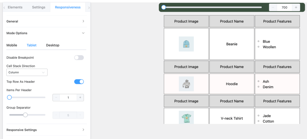Increase the preview width with the plus button

[x=296, y=8]
